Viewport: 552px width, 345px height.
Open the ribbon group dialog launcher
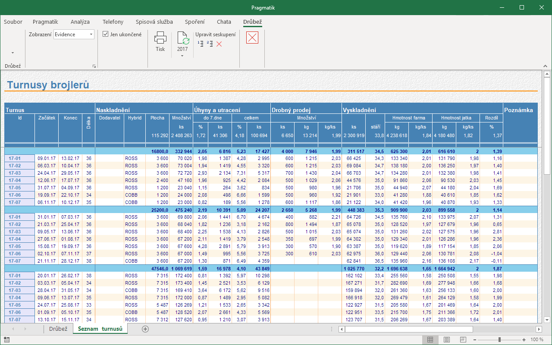click(94, 66)
